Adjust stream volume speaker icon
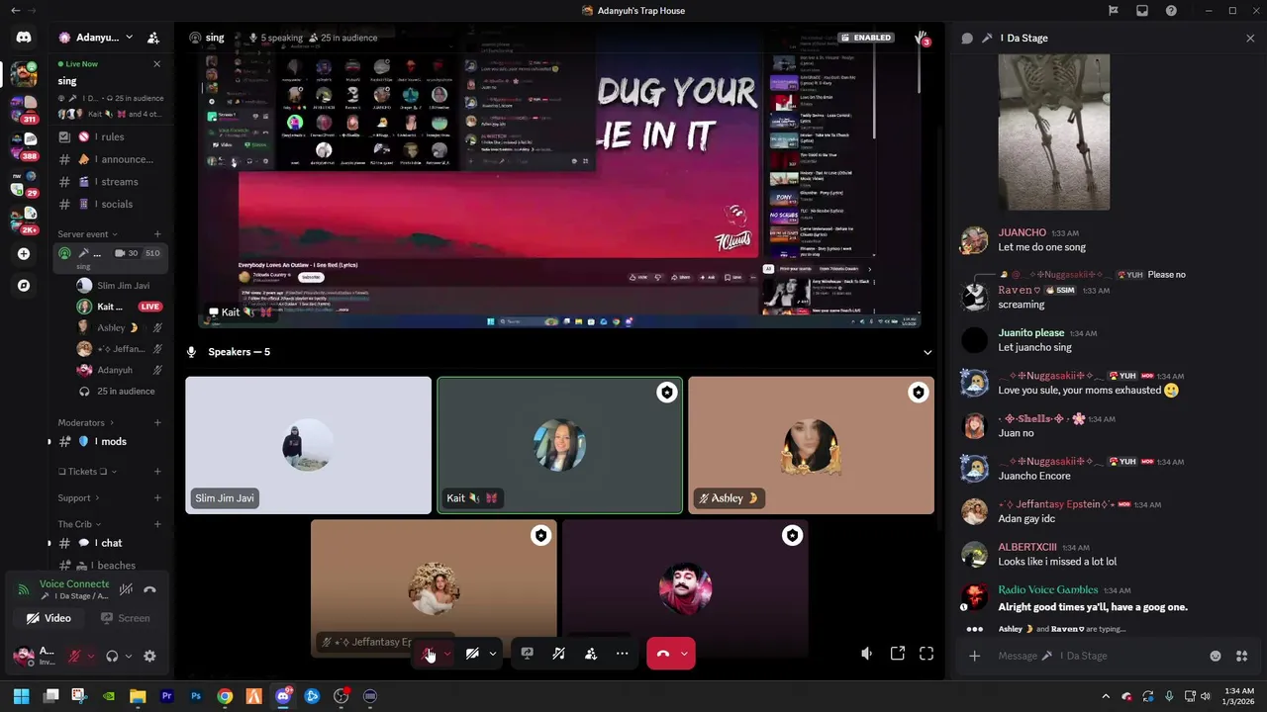 coord(867,654)
